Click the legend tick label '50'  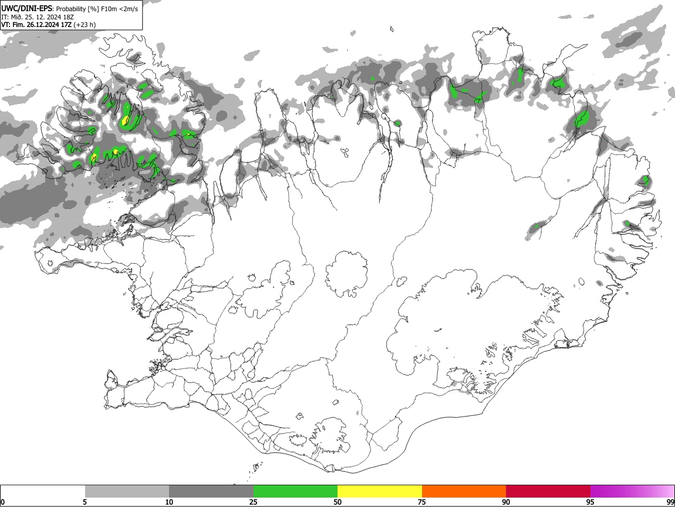click(338, 502)
